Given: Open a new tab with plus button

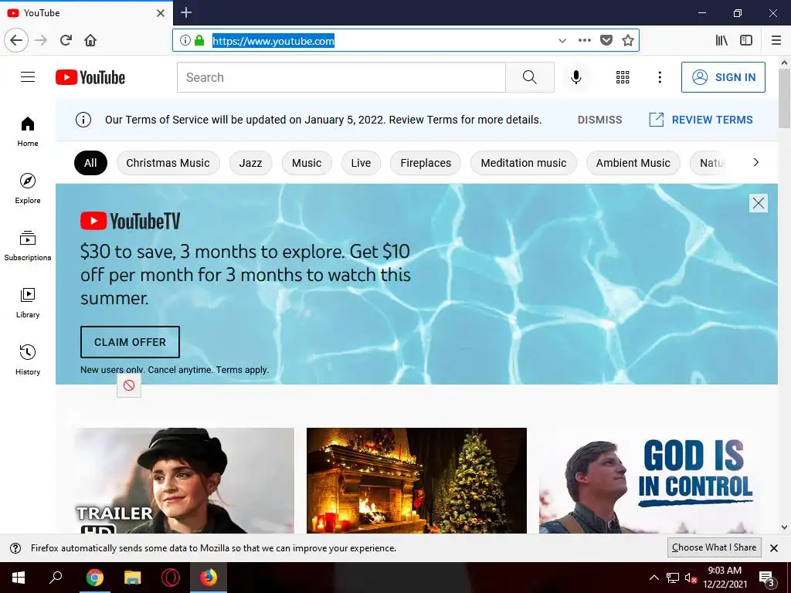Looking at the screenshot, I should (186, 12).
